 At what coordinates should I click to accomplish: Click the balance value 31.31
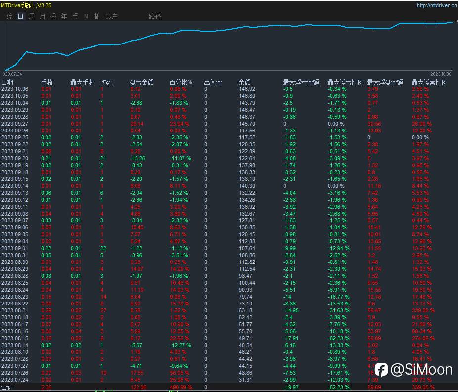245,380
